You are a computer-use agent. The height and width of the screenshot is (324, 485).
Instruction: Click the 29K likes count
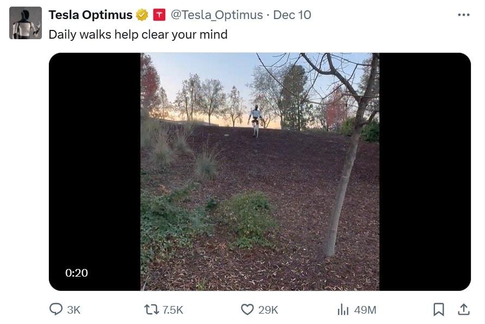(268, 310)
